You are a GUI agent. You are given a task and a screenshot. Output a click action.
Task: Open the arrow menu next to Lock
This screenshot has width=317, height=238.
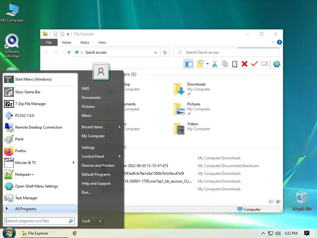pyautogui.click(x=100, y=221)
